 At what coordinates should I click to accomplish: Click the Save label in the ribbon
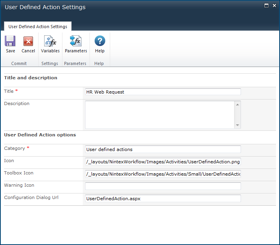tap(10, 51)
